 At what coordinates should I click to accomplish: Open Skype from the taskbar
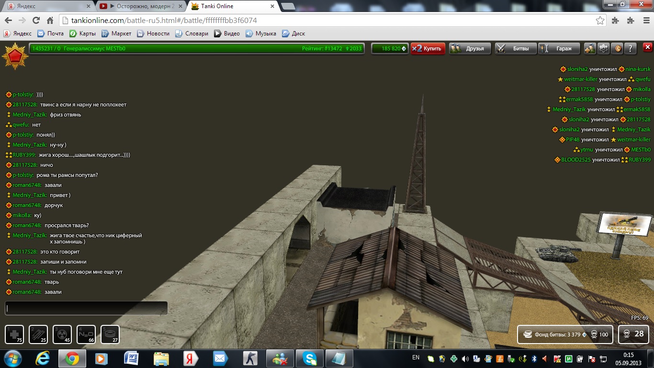pyautogui.click(x=310, y=358)
